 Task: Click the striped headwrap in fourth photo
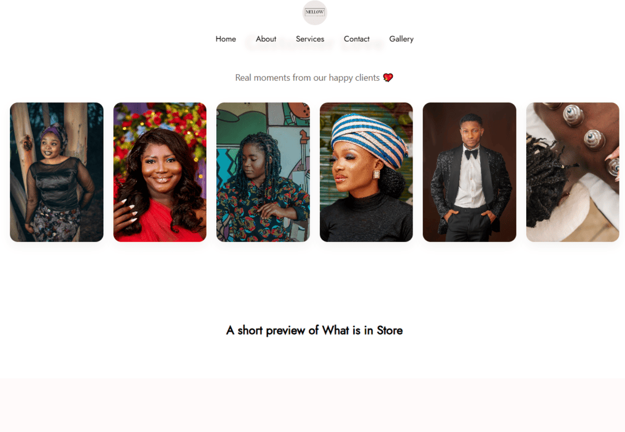point(368,138)
